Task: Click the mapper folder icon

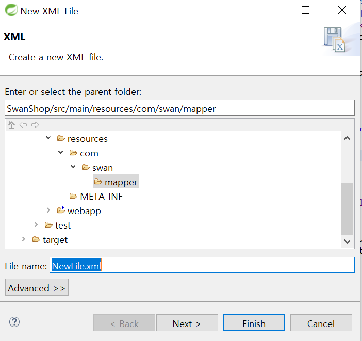Action: click(x=98, y=182)
